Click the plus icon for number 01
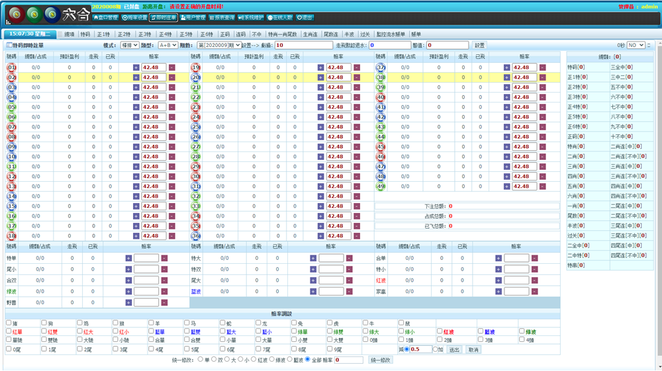 point(136,67)
